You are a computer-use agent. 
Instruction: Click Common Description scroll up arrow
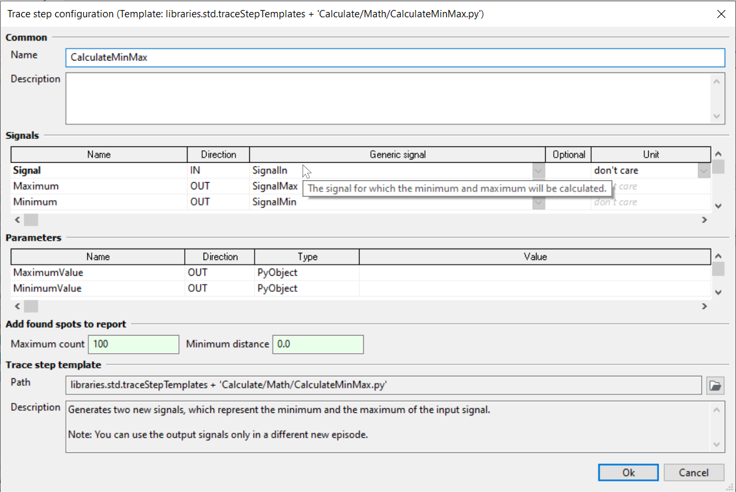pyautogui.click(x=716, y=82)
